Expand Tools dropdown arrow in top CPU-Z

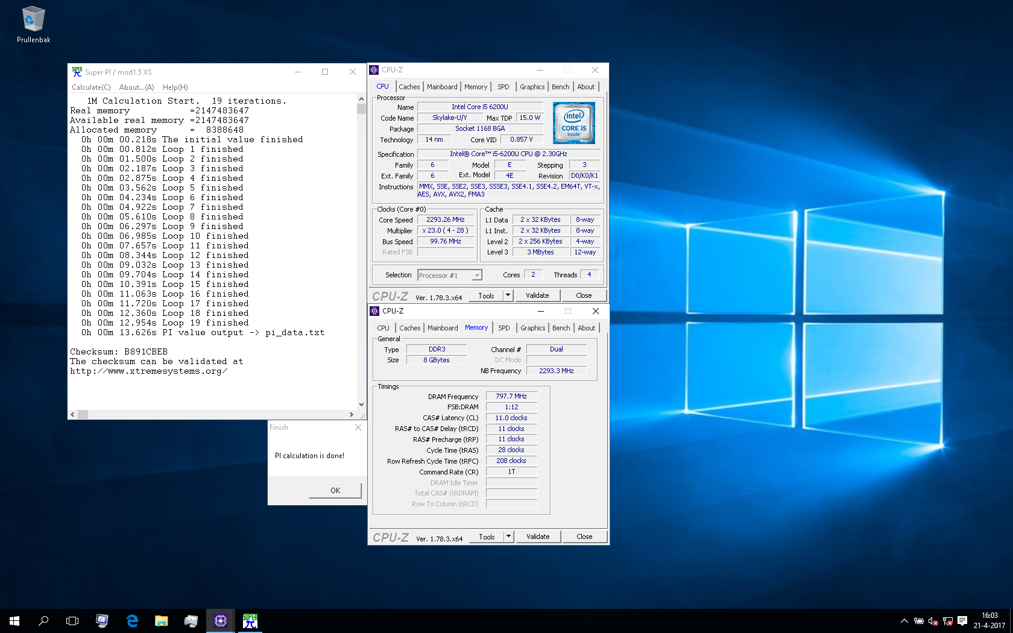pos(508,295)
